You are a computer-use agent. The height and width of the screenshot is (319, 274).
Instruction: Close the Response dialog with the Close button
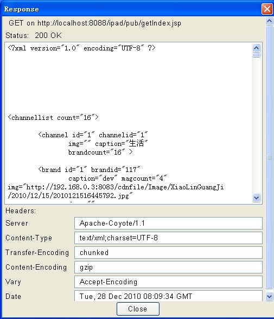click(138, 309)
